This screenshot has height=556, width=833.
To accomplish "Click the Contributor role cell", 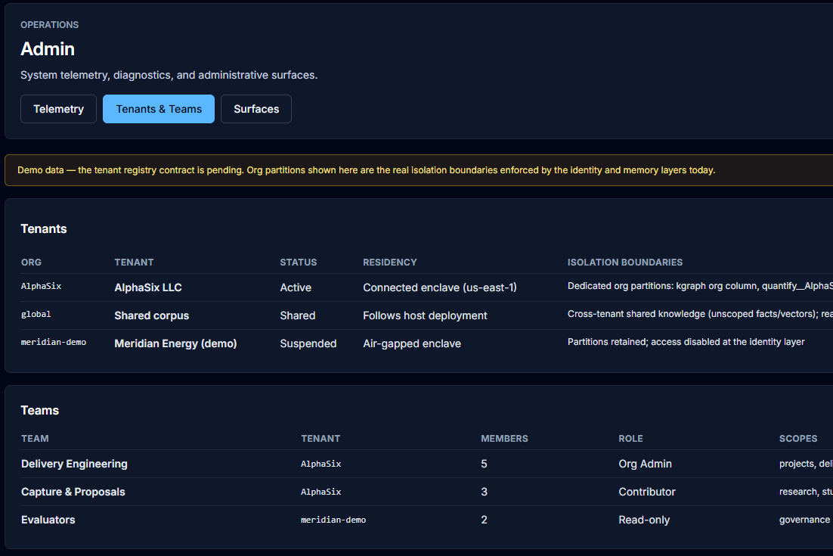I will tap(647, 492).
